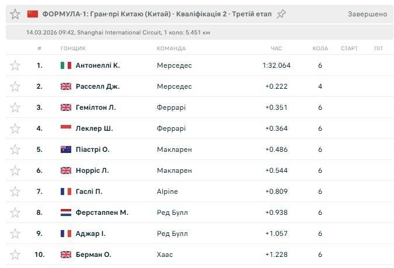Click the star beside Піастрі О.
The width and height of the screenshot is (394, 268).
pyautogui.click(x=15, y=149)
